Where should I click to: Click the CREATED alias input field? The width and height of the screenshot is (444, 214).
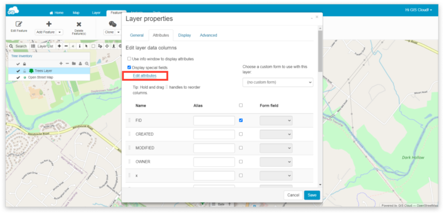pos(214,134)
